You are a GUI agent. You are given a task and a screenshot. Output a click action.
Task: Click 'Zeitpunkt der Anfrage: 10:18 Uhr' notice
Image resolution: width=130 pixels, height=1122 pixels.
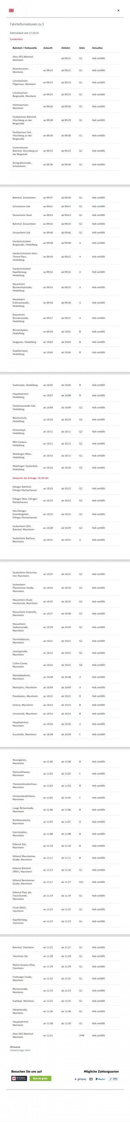click(30, 478)
